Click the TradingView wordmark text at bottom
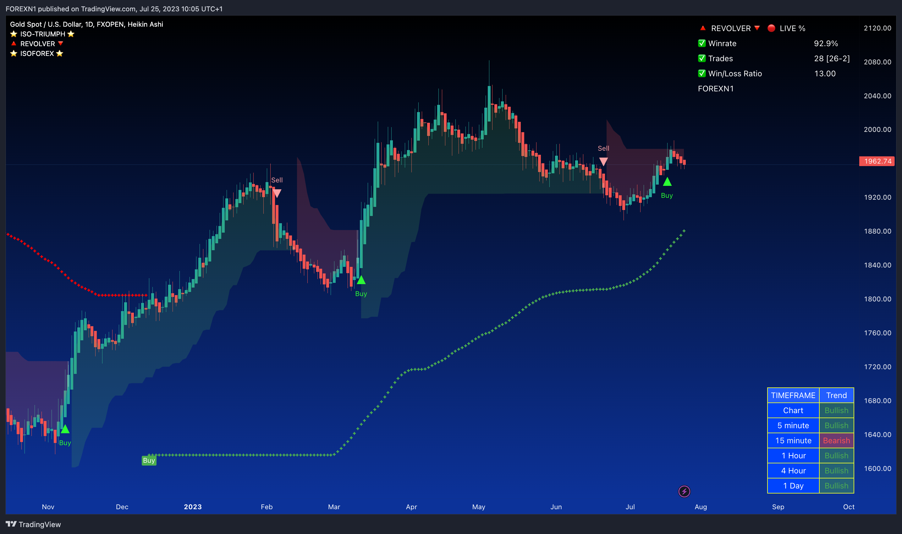The height and width of the screenshot is (534, 902). pos(40,524)
